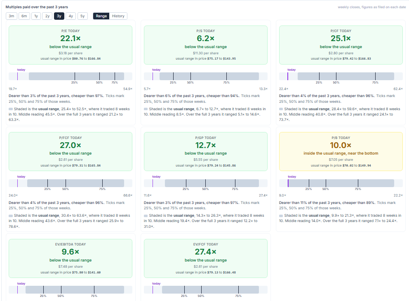The height and width of the screenshot is (301, 409).
Task: Click the P/FCF today 27.0× value
Action: click(x=71, y=145)
